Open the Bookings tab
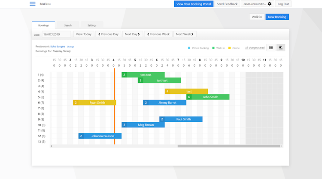Image resolution: width=322 pixels, height=179 pixels. pos(43,25)
